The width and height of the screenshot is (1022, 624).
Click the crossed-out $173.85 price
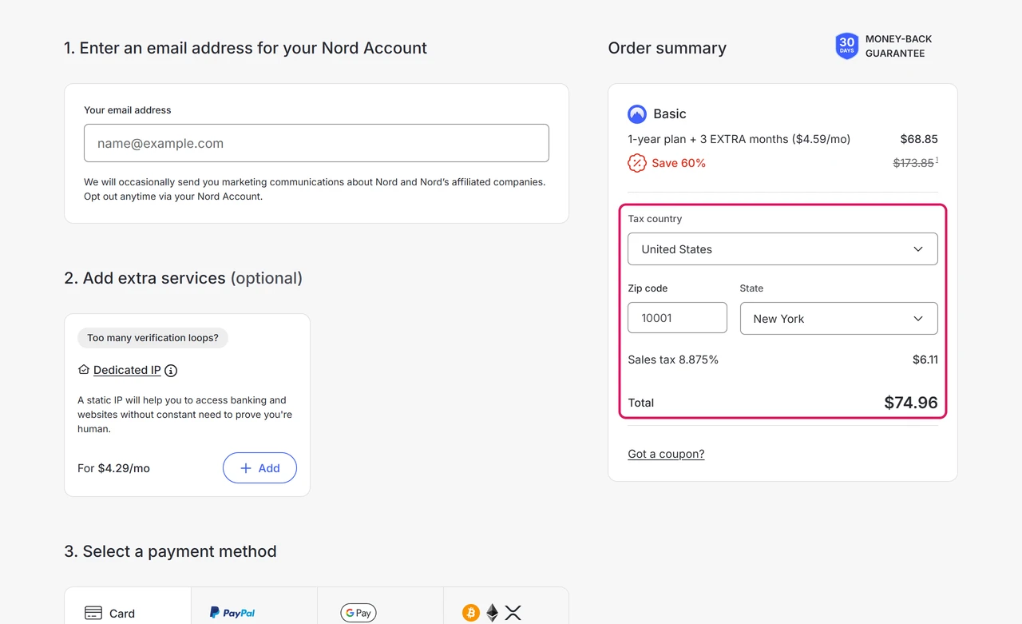[913, 163]
